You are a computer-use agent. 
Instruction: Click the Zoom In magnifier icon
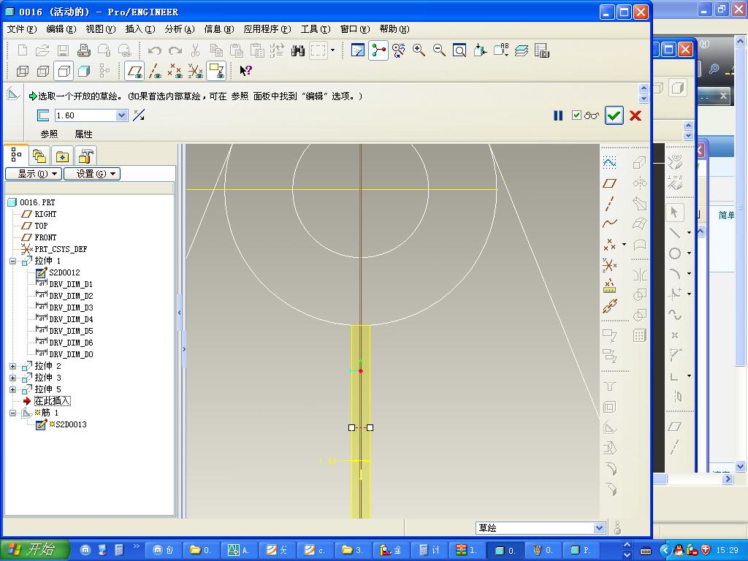(419, 50)
